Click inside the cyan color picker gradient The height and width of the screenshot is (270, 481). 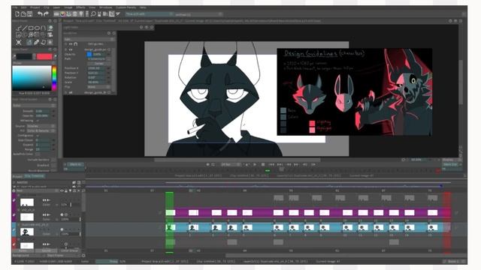click(32, 78)
